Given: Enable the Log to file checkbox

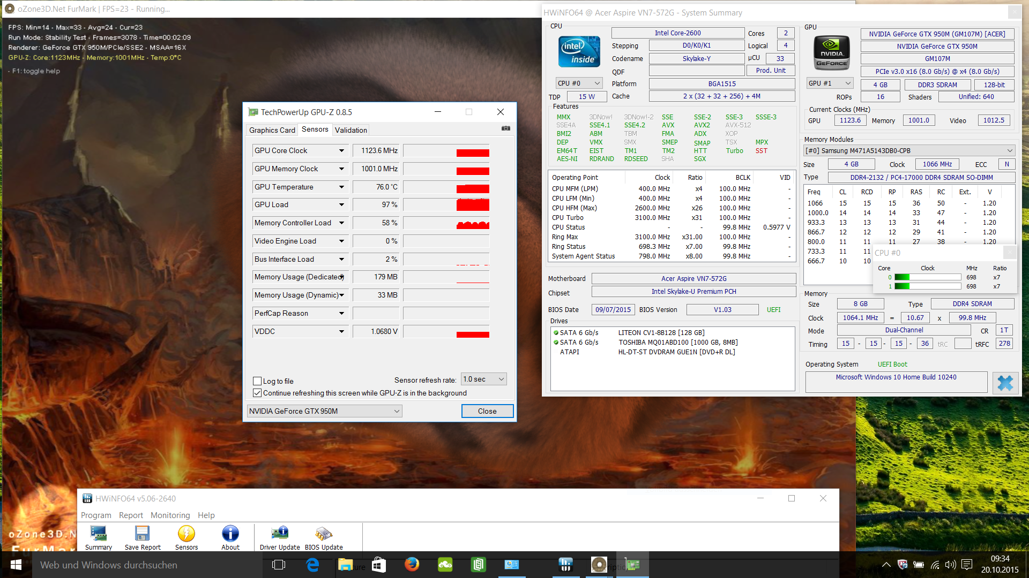Looking at the screenshot, I should click(257, 381).
